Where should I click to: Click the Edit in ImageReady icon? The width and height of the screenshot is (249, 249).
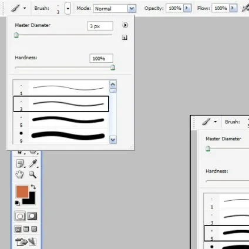pos(26,242)
